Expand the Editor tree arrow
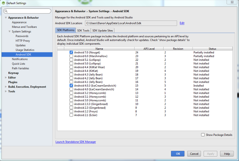 (6, 77)
